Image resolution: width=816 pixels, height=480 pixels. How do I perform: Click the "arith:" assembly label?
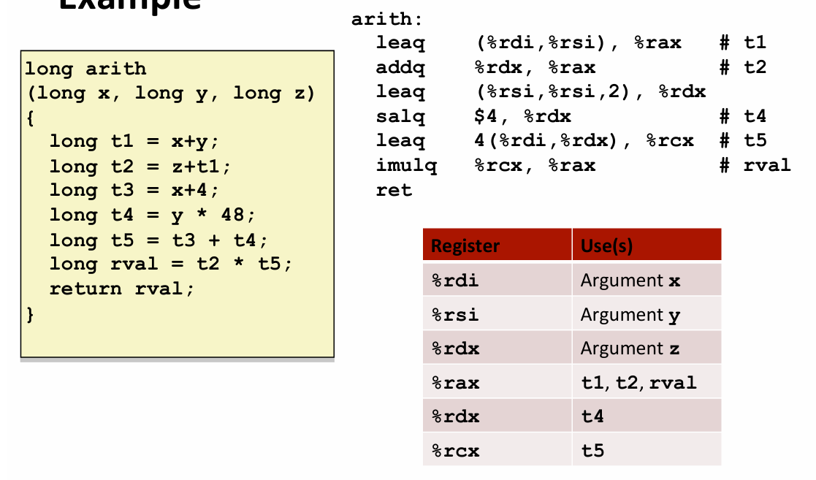(x=386, y=20)
